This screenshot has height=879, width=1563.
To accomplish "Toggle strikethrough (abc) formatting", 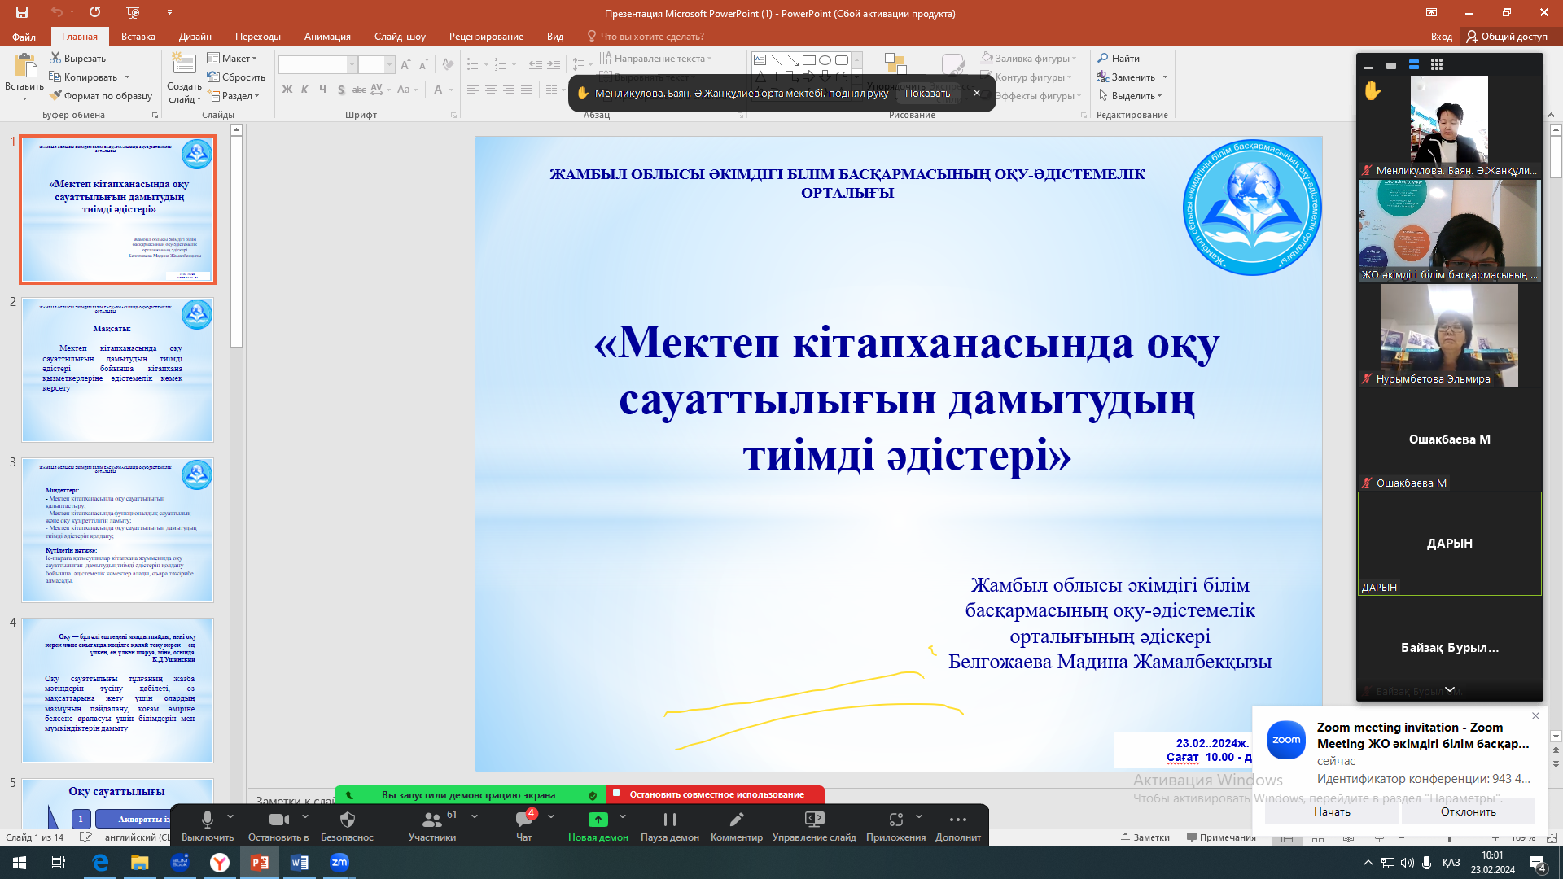I will point(359,90).
